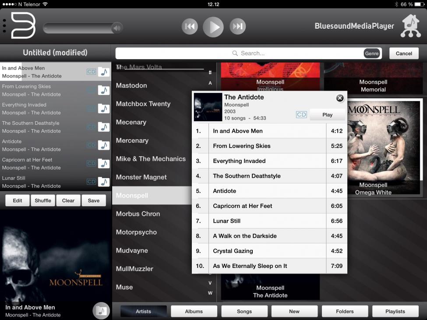Tap the album cover in popup header
Viewport: 427px width, 320px height.
pos(208,107)
